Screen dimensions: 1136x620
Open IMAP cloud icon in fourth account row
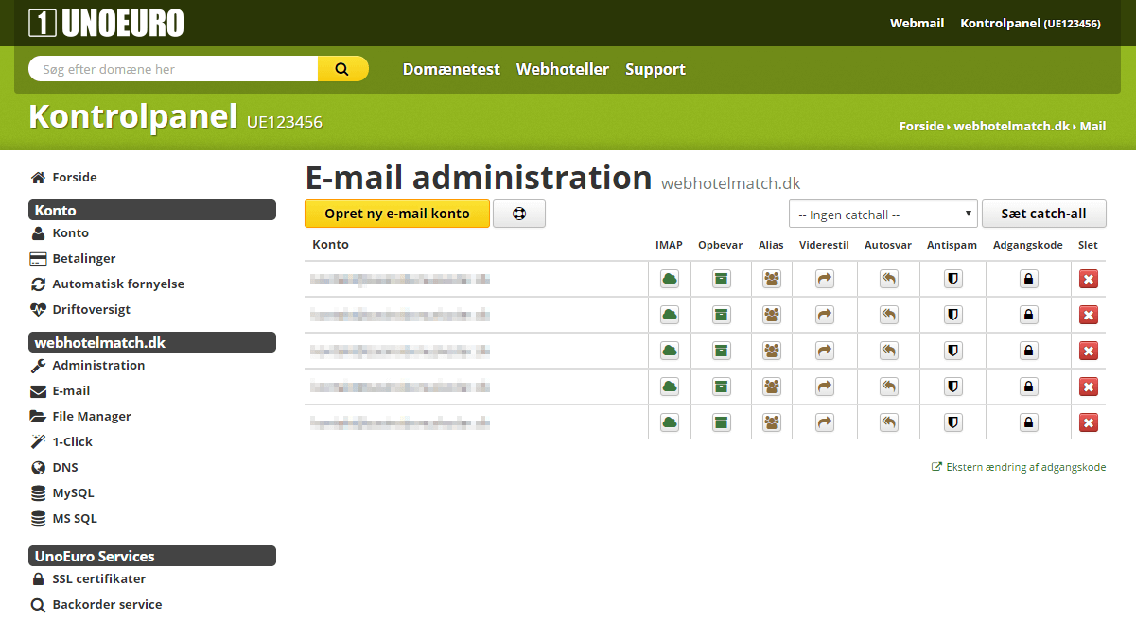670,387
